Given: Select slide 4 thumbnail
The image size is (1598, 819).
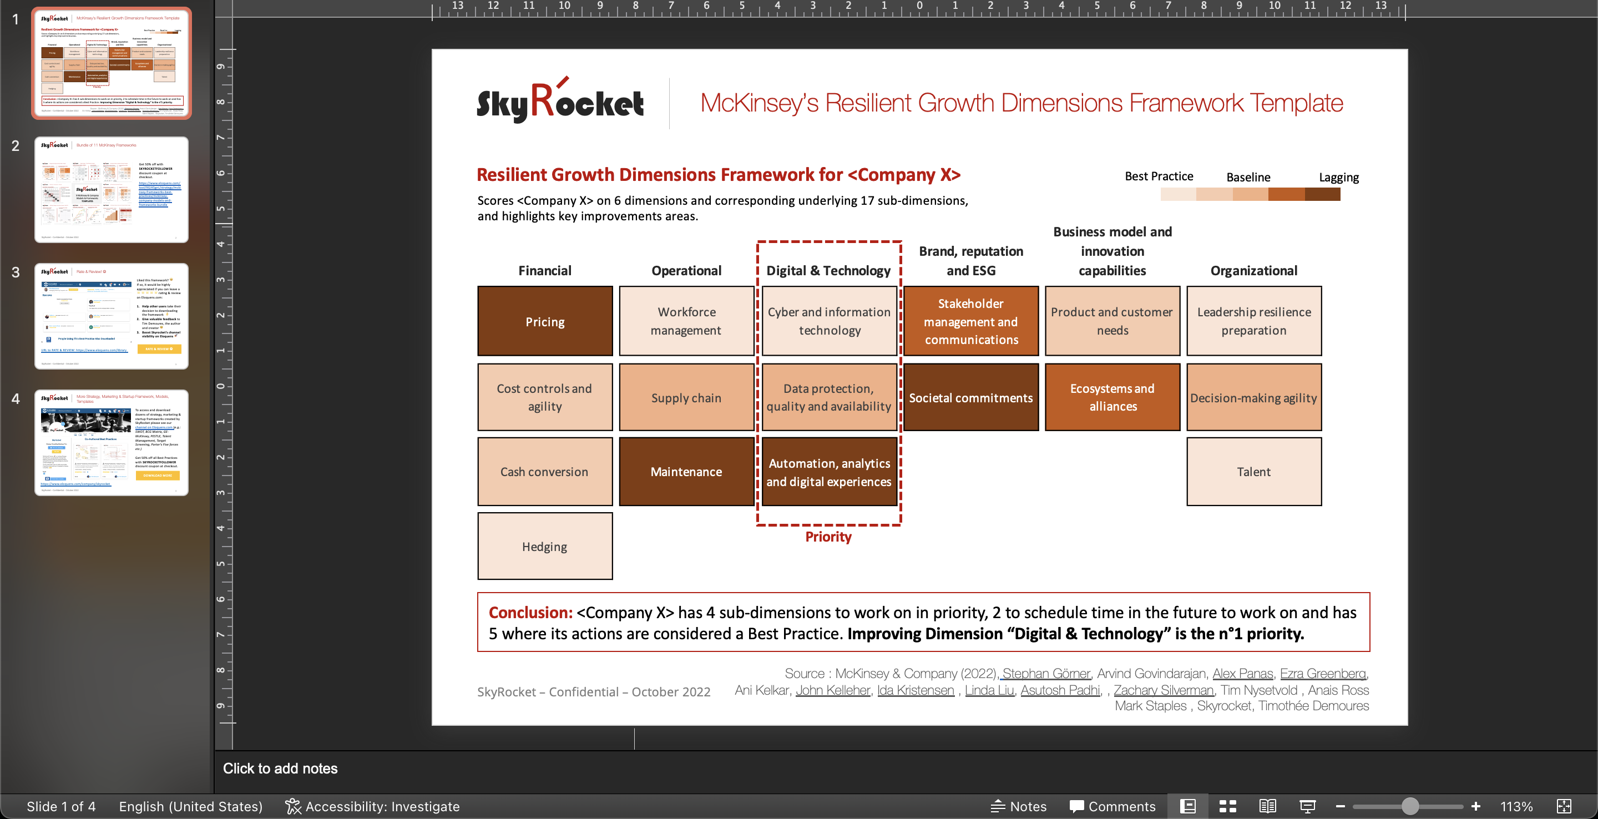Looking at the screenshot, I should 112,443.
